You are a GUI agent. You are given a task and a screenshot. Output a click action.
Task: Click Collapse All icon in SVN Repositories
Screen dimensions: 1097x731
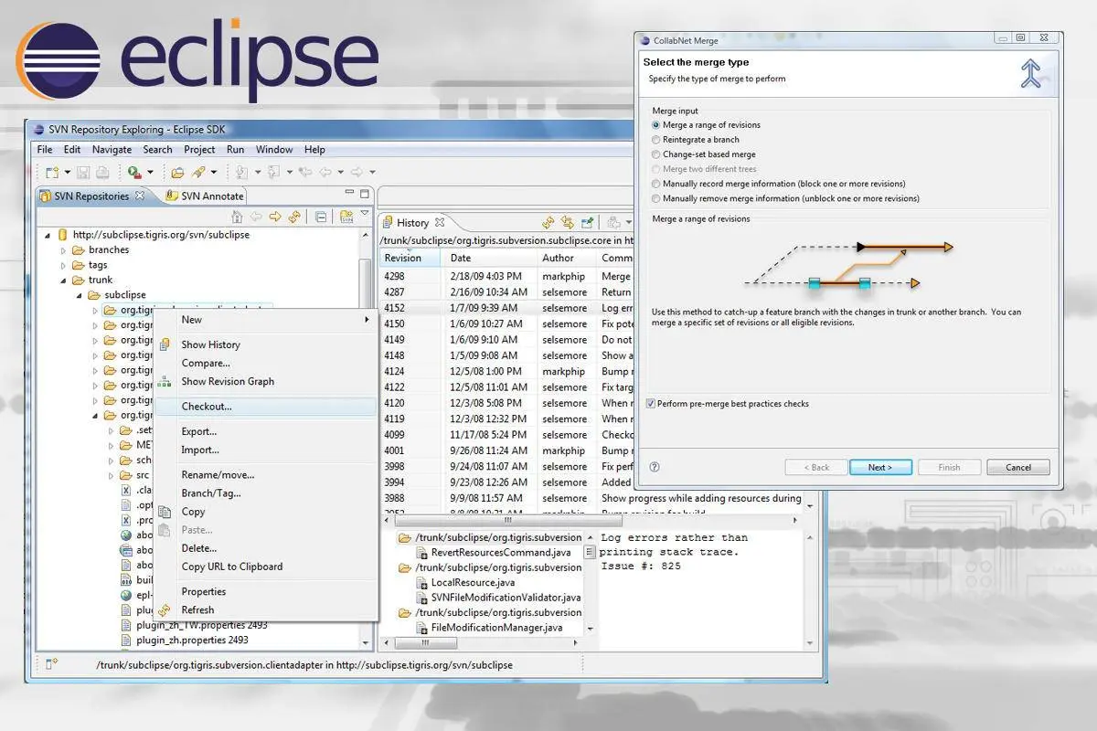pos(321,217)
